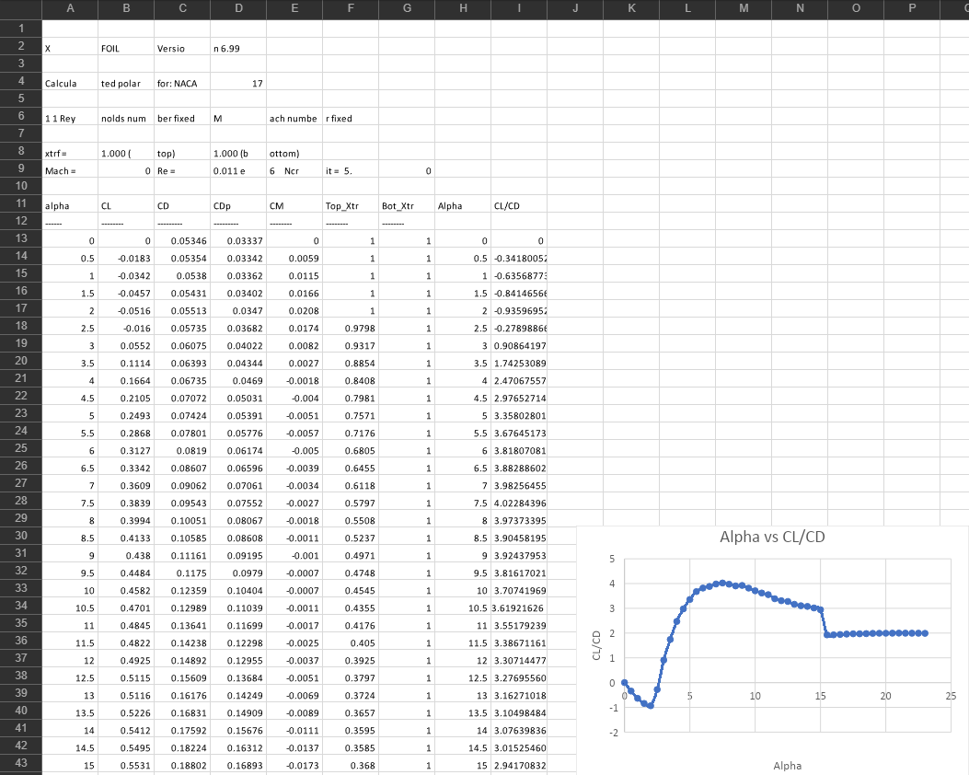The image size is (969, 775).
Task: Click CDp value 0.10404
Action: (238, 590)
